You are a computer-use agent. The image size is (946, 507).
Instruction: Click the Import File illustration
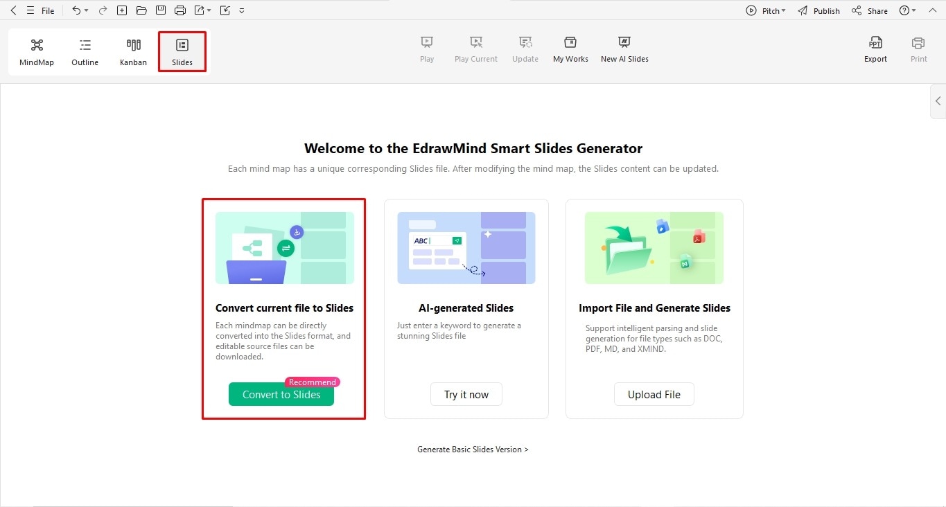(654, 248)
